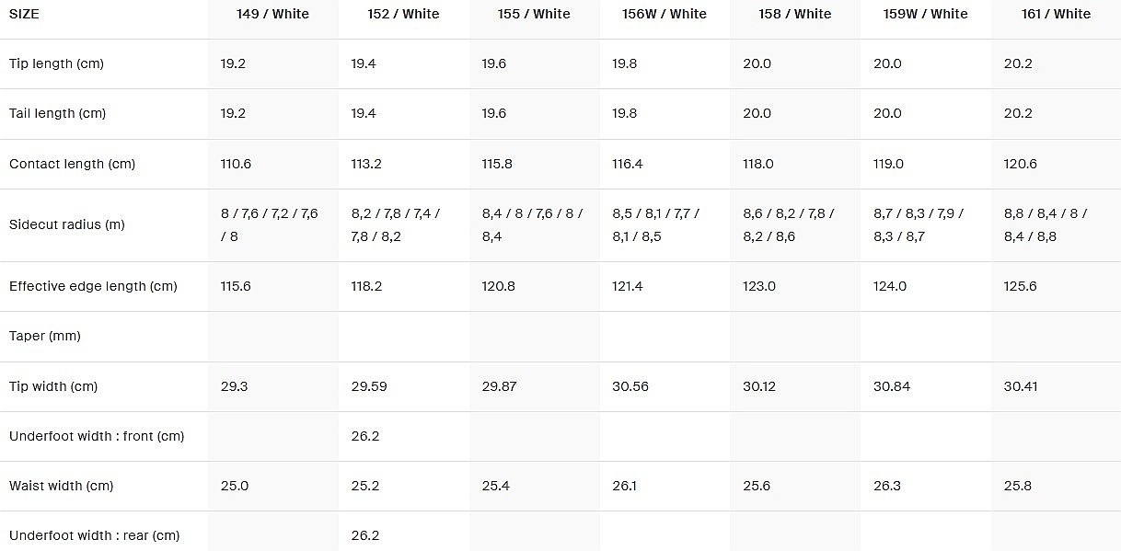Click the SIZE header label

[24, 14]
